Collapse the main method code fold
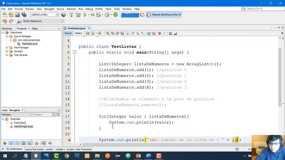This screenshot has height=160, width=285. tap(75, 52)
